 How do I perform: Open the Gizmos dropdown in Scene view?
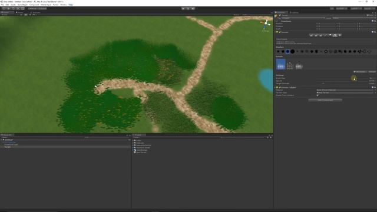(x=237, y=15)
